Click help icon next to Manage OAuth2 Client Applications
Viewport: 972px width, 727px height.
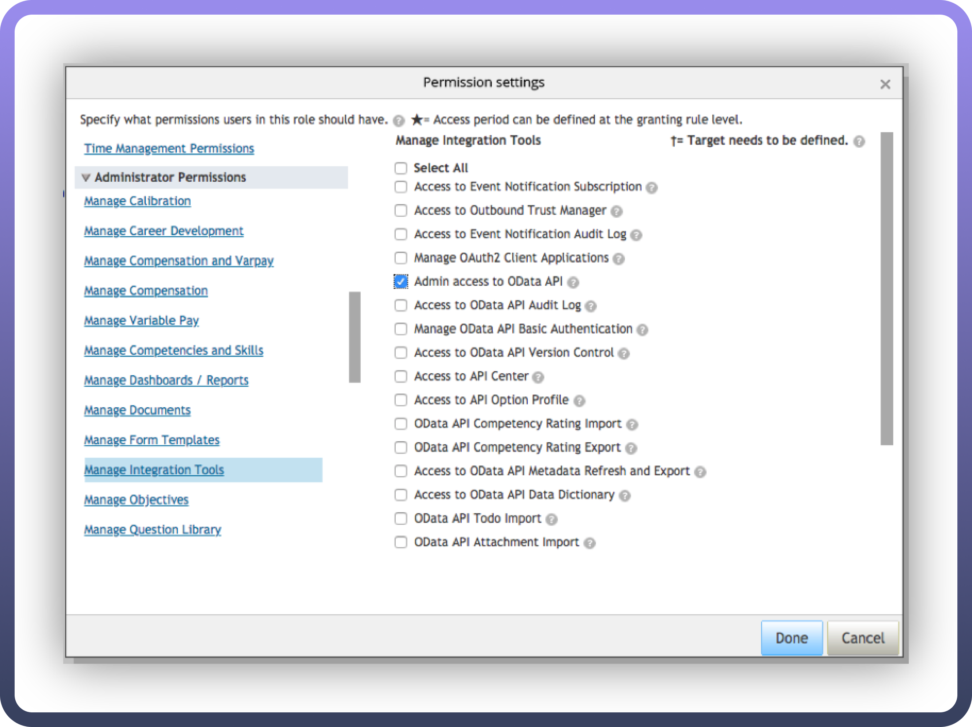click(x=619, y=259)
